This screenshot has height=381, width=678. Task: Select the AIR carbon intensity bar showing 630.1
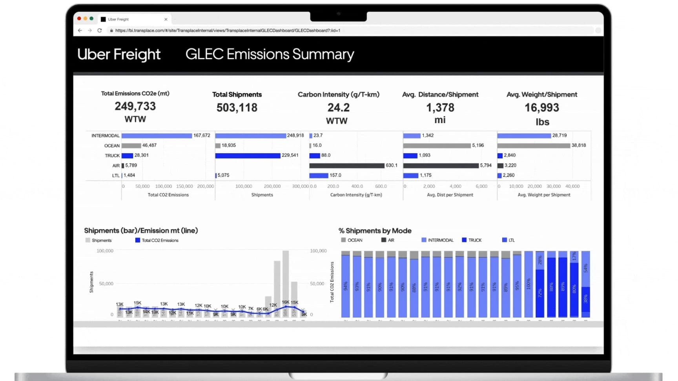click(x=347, y=165)
